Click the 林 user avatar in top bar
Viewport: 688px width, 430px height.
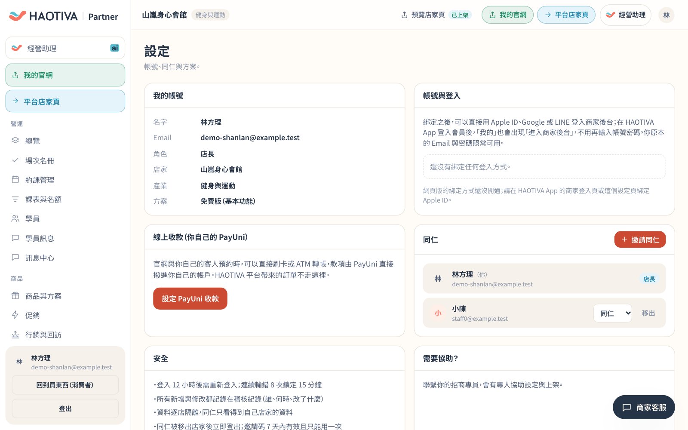666,15
